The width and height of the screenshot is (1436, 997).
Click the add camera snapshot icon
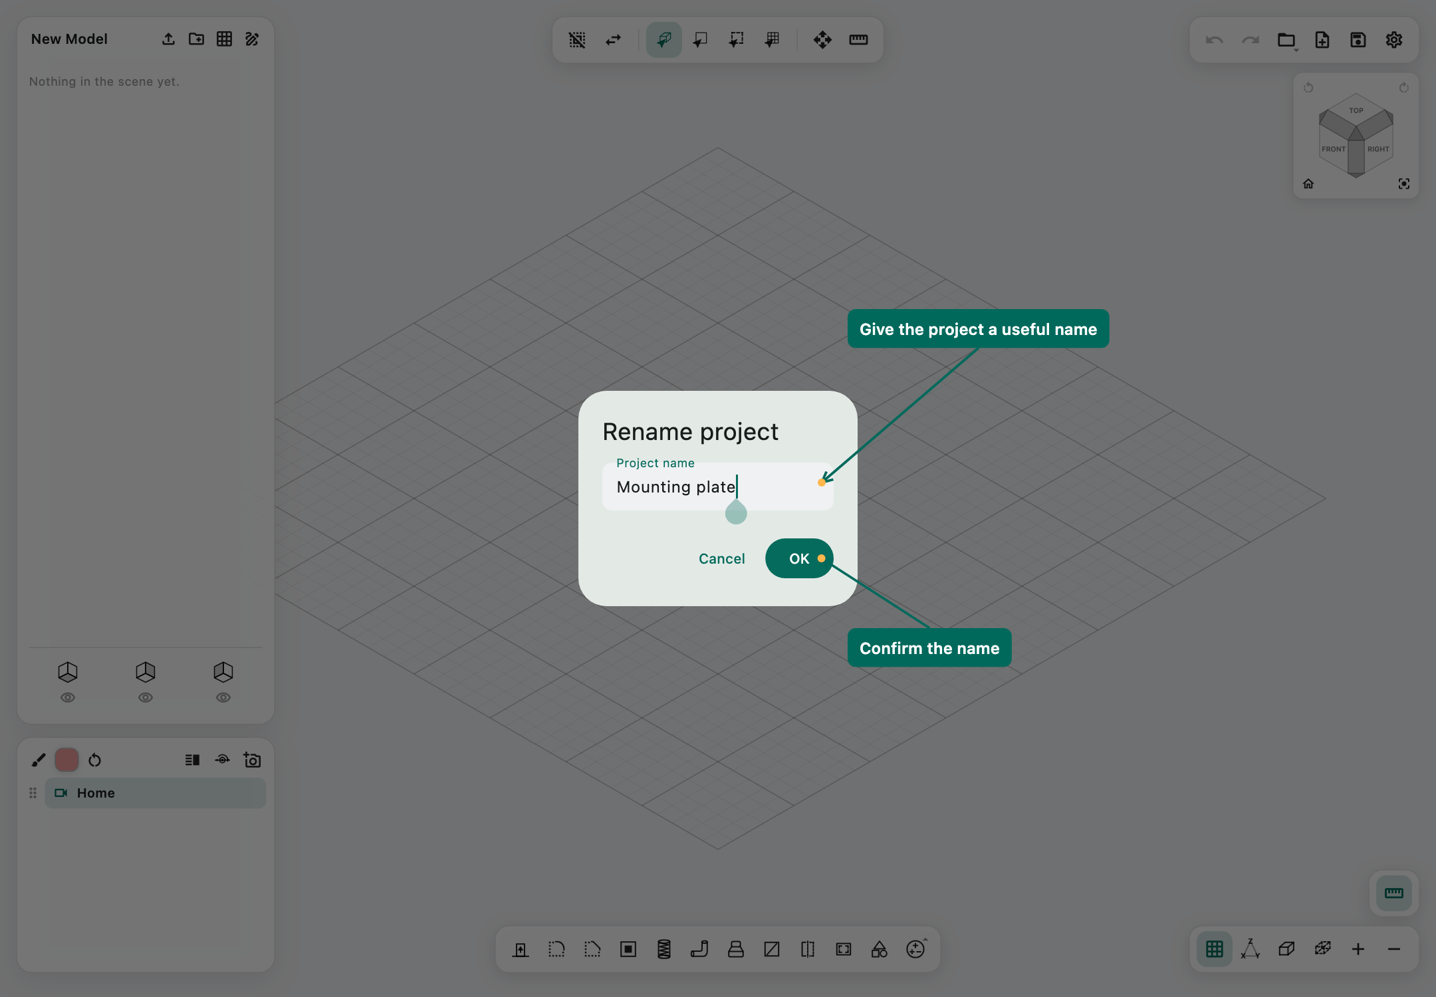tap(252, 760)
